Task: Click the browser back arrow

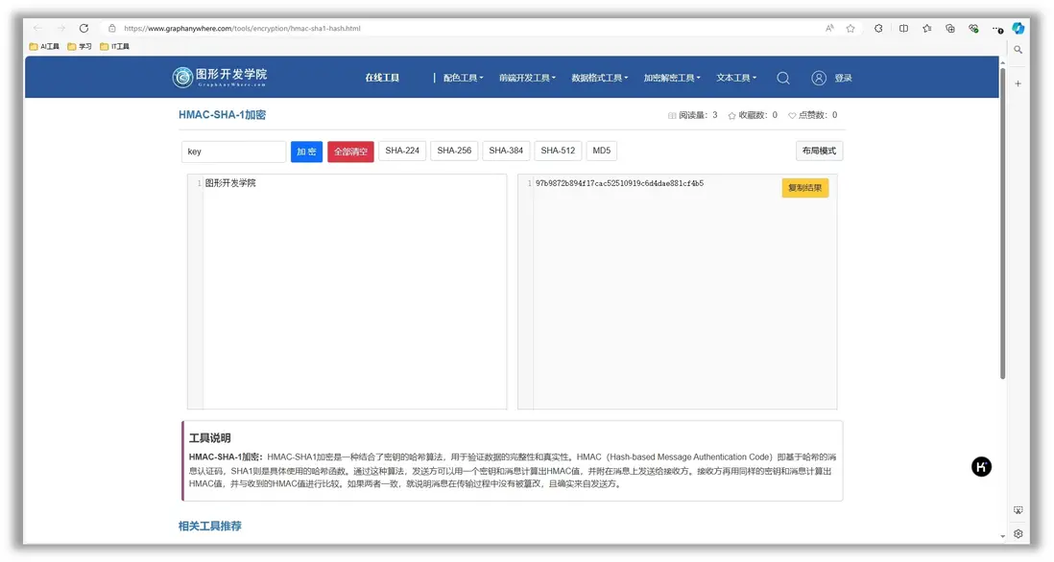Action: 37,28
